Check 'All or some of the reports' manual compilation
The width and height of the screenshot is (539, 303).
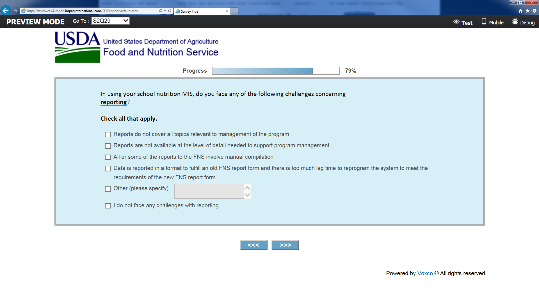click(108, 157)
